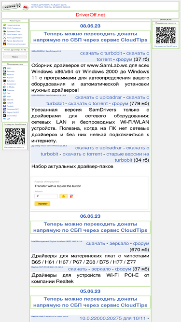The width and height of the screenshot is (181, 322).
Task: Click «форум» for Intel Management Engine Interface
Action: click(141, 244)
